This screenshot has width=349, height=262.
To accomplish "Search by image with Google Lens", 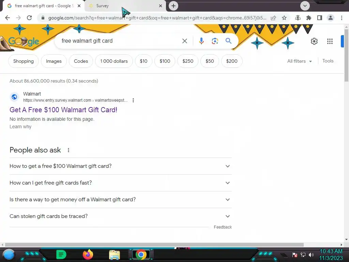I will click(x=215, y=41).
